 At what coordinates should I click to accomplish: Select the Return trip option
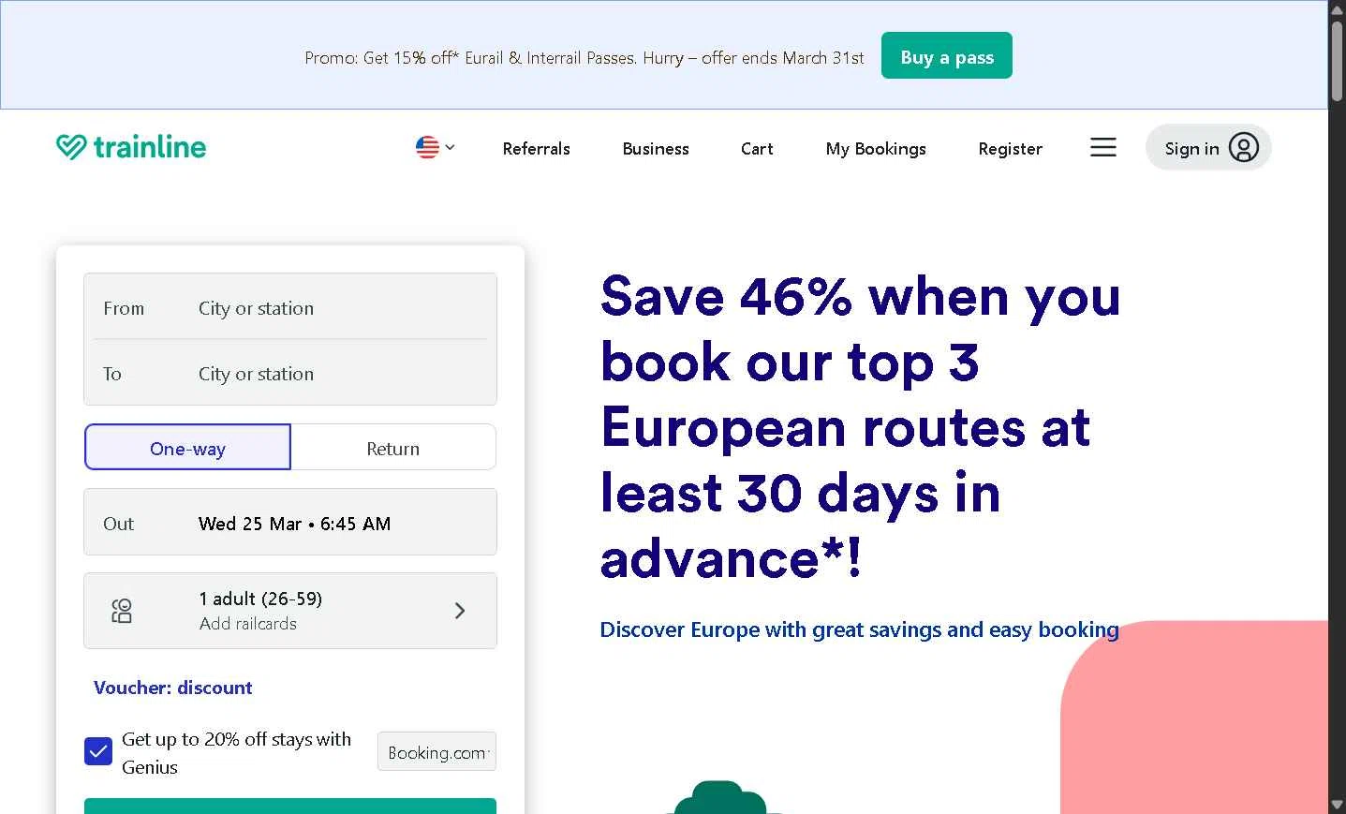pos(393,448)
